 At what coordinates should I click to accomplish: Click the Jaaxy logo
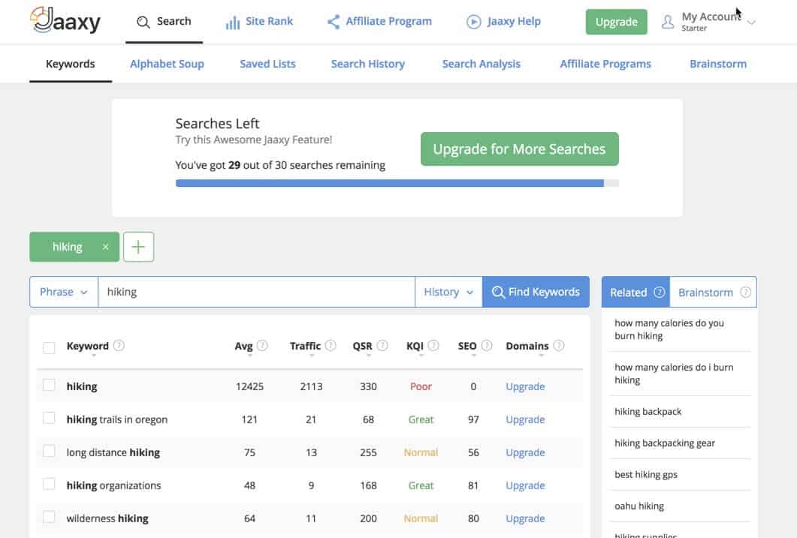click(x=65, y=20)
